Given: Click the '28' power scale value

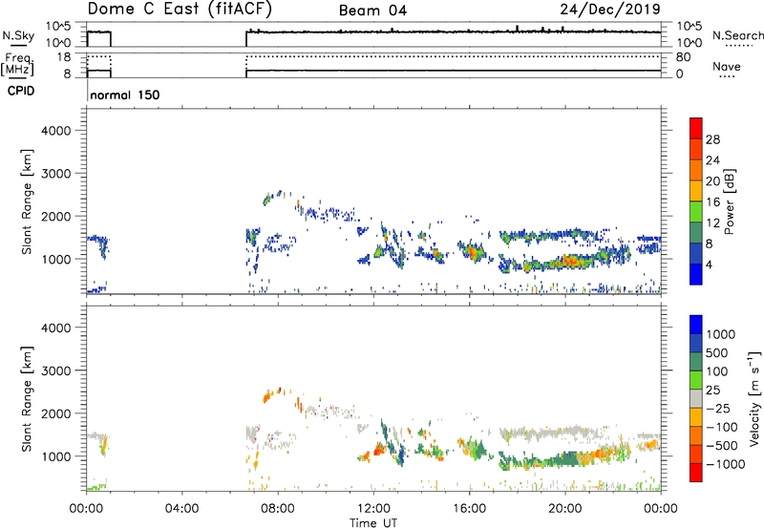Looking at the screenshot, I should click(x=712, y=139).
